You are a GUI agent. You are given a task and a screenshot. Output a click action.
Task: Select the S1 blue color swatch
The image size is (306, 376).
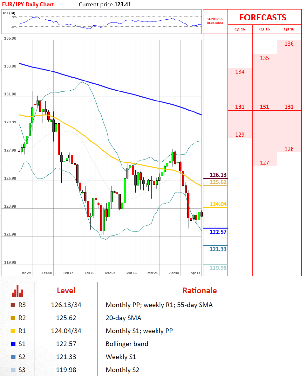click(13, 344)
